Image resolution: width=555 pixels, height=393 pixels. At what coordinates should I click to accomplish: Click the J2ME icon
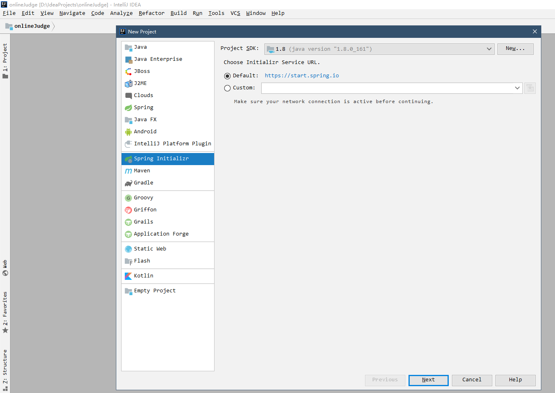(128, 84)
